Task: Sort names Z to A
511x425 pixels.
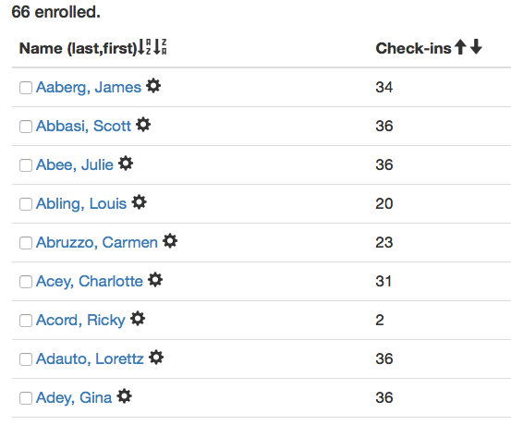Action: [x=160, y=47]
